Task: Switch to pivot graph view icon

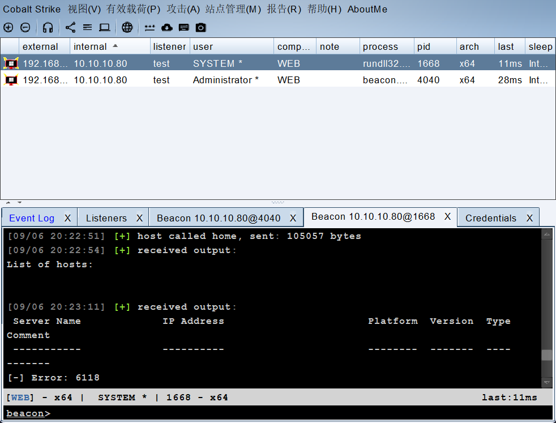Action: click(71, 27)
